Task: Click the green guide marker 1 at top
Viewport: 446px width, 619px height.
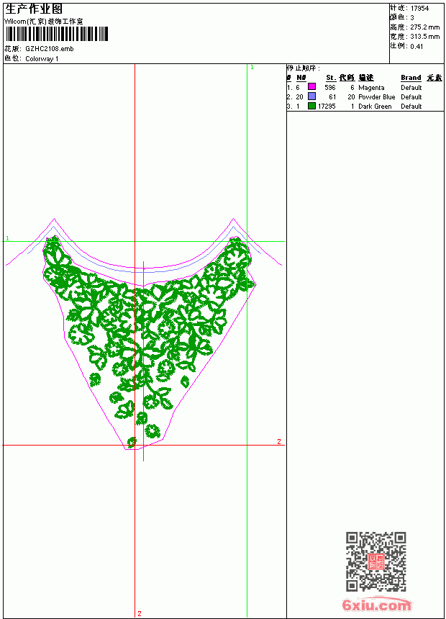Action: click(252, 68)
